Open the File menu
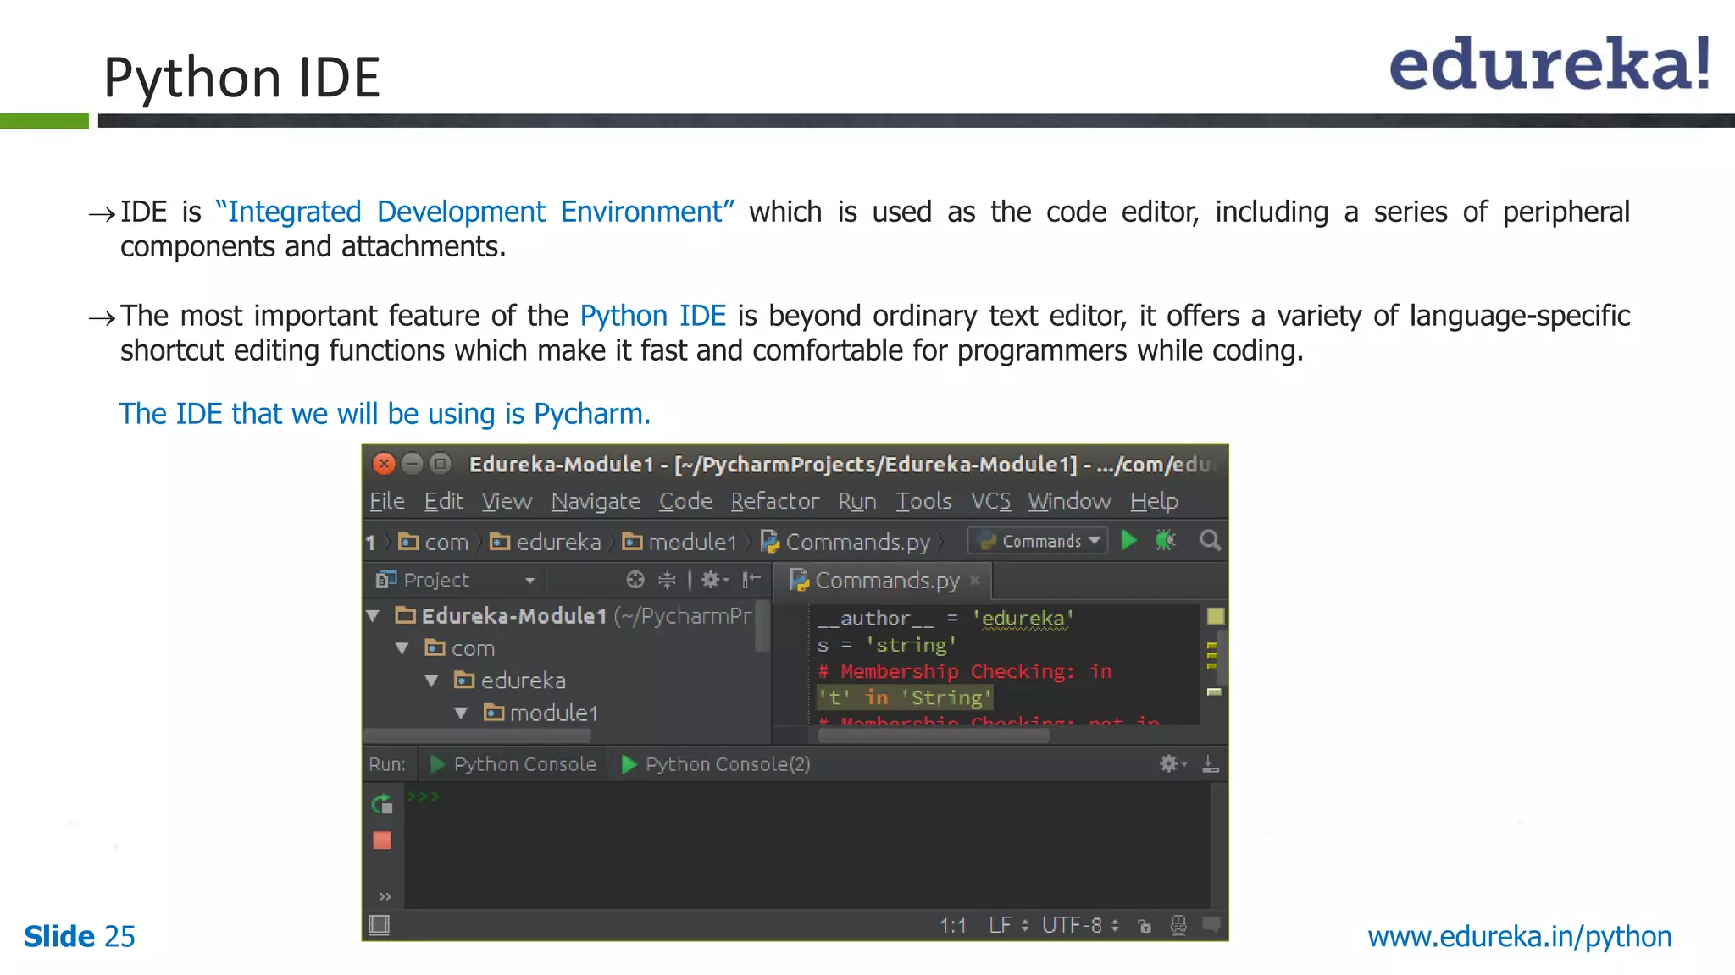 (387, 501)
